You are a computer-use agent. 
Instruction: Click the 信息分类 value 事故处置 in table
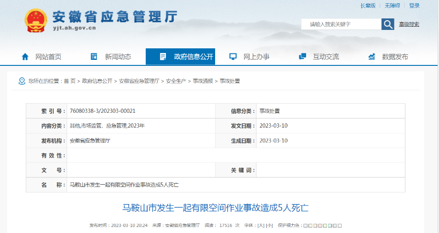click(x=270, y=111)
